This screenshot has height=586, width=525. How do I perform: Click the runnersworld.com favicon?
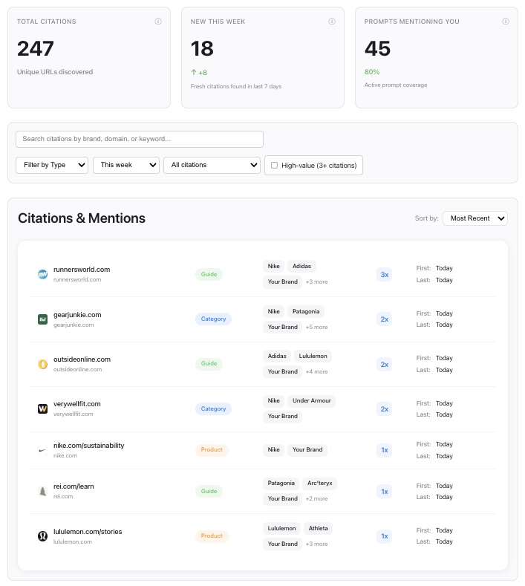coord(42,274)
